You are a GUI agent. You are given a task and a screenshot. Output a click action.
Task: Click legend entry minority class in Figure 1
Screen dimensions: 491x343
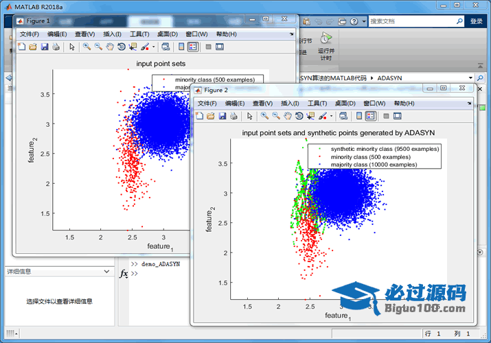click(x=215, y=80)
